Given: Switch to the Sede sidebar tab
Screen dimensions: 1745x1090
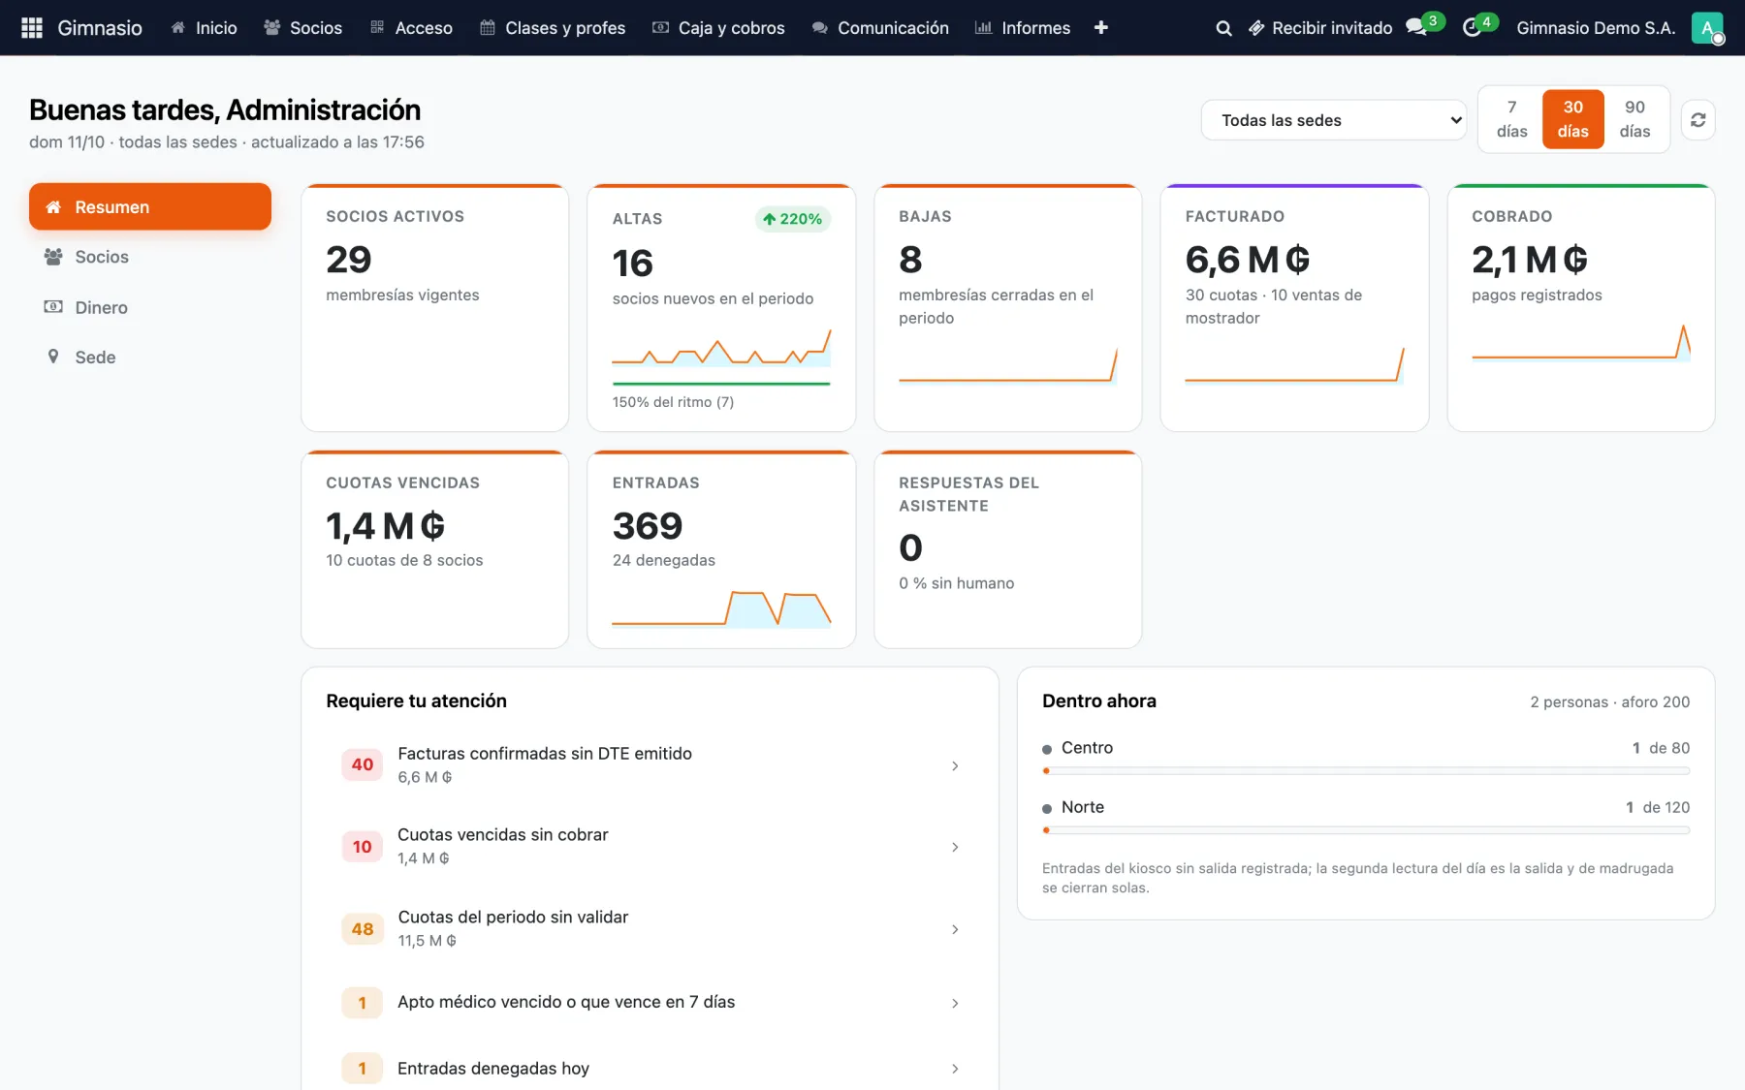Looking at the screenshot, I should click(x=150, y=357).
